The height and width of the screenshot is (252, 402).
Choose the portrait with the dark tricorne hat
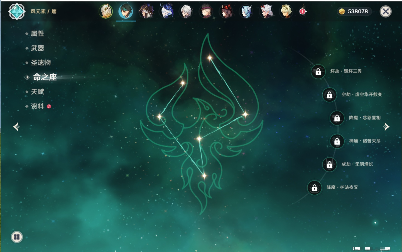(x=146, y=11)
